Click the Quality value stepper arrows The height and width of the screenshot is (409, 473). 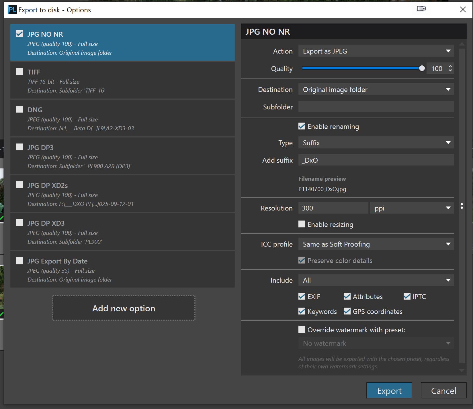point(450,68)
